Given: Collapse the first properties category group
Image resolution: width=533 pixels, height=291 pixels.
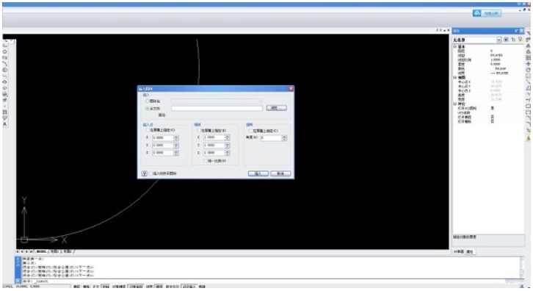Looking at the screenshot, I should [455, 46].
